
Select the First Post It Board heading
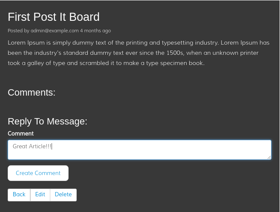coord(54,17)
